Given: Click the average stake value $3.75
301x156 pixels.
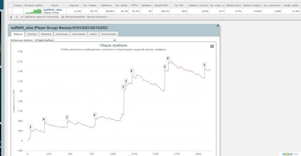Looking at the screenshot, I should 93,11.
